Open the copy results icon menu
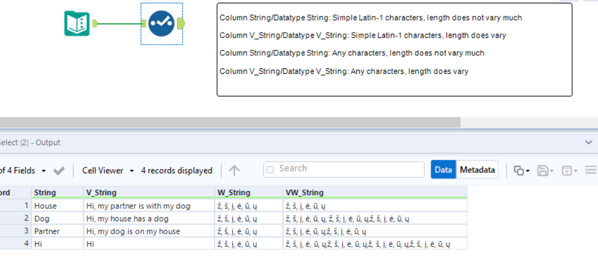Screen dimensions: 598x263 point(521,170)
